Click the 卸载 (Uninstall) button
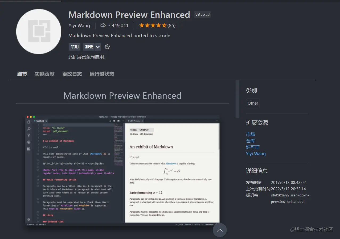 click(x=89, y=47)
